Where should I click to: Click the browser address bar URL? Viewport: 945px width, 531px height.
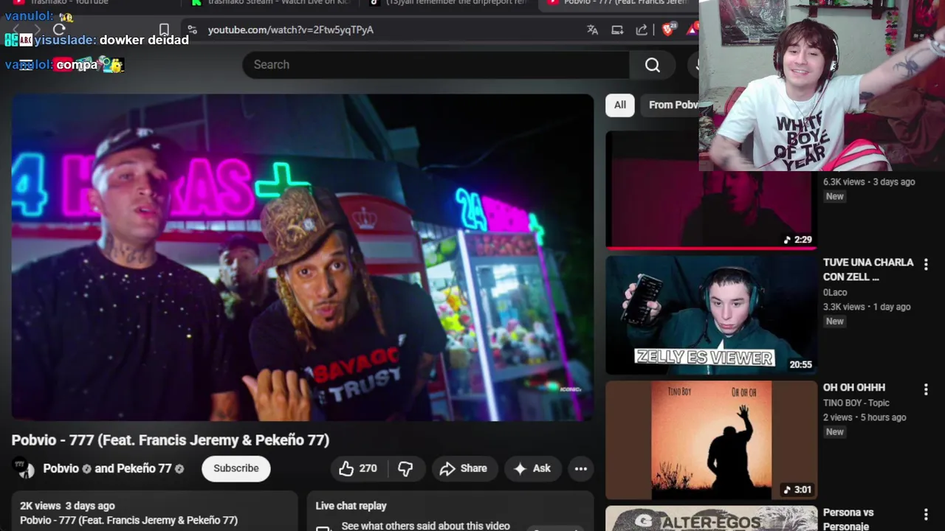click(x=291, y=29)
